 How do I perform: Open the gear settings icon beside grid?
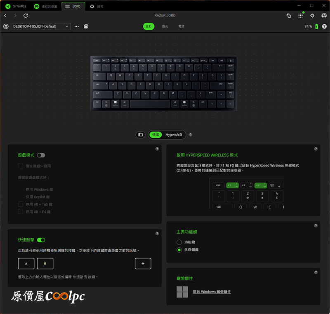point(312,16)
